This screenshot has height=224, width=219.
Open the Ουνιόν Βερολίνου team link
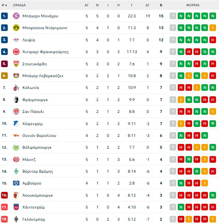point(39,135)
